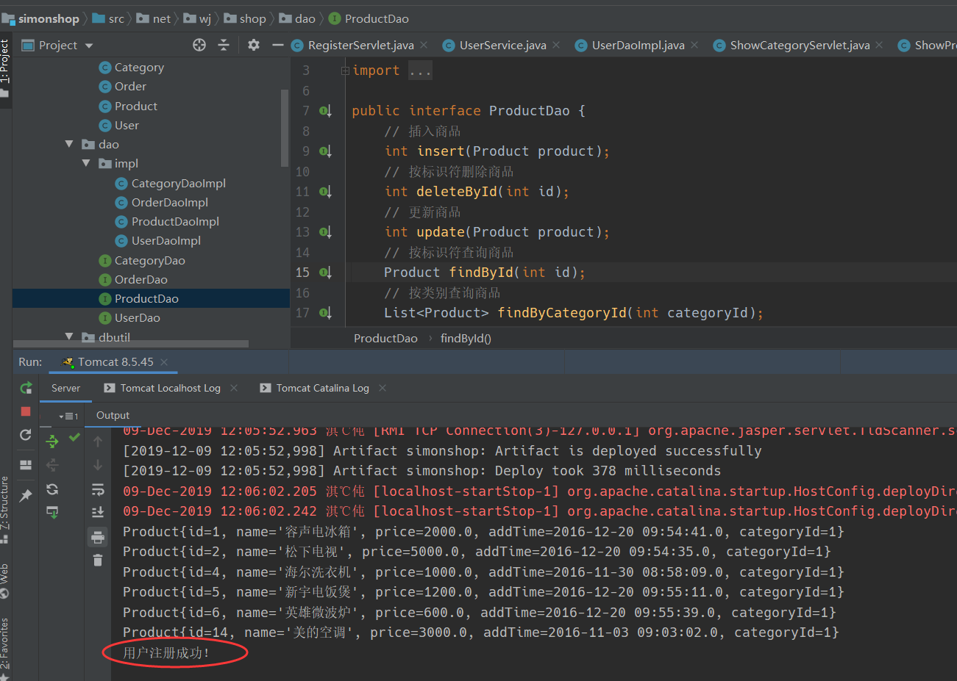Image resolution: width=957 pixels, height=681 pixels.
Task: Click gutter icon beside findByCategoryId
Action: (x=325, y=313)
